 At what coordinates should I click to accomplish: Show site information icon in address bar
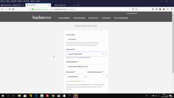coord(30,9)
